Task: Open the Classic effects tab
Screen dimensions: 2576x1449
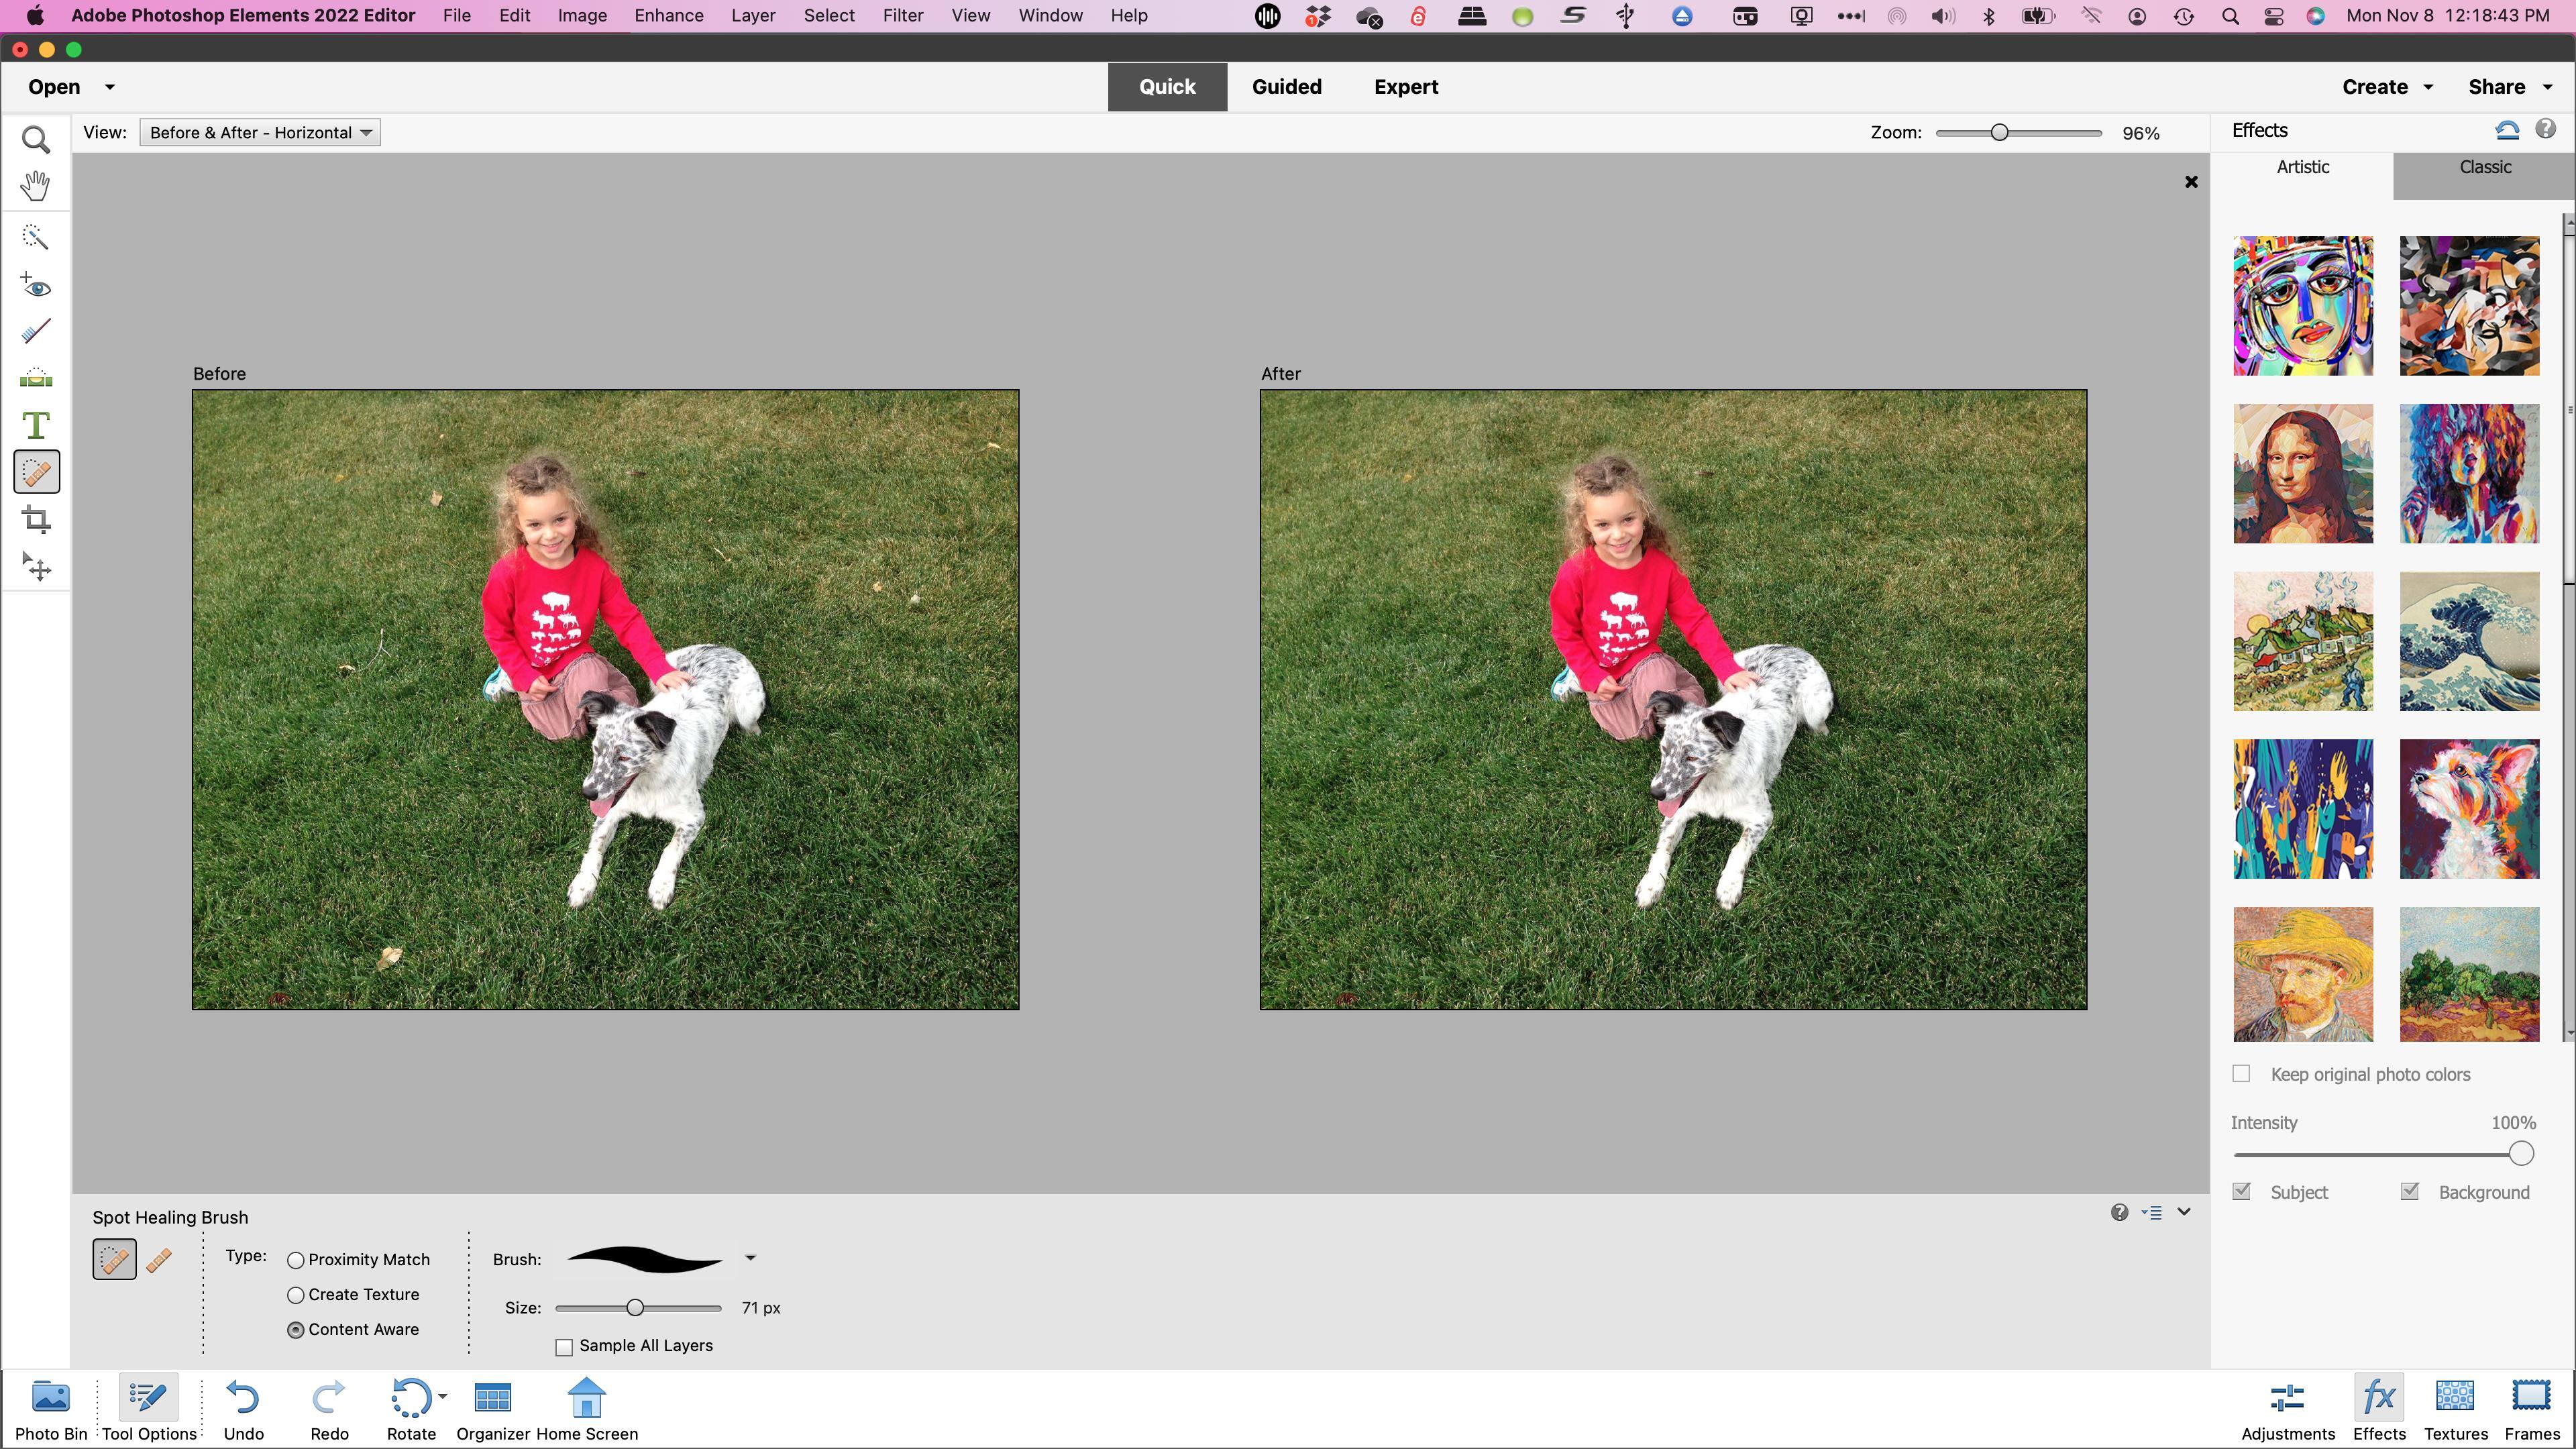Action: 2484,167
